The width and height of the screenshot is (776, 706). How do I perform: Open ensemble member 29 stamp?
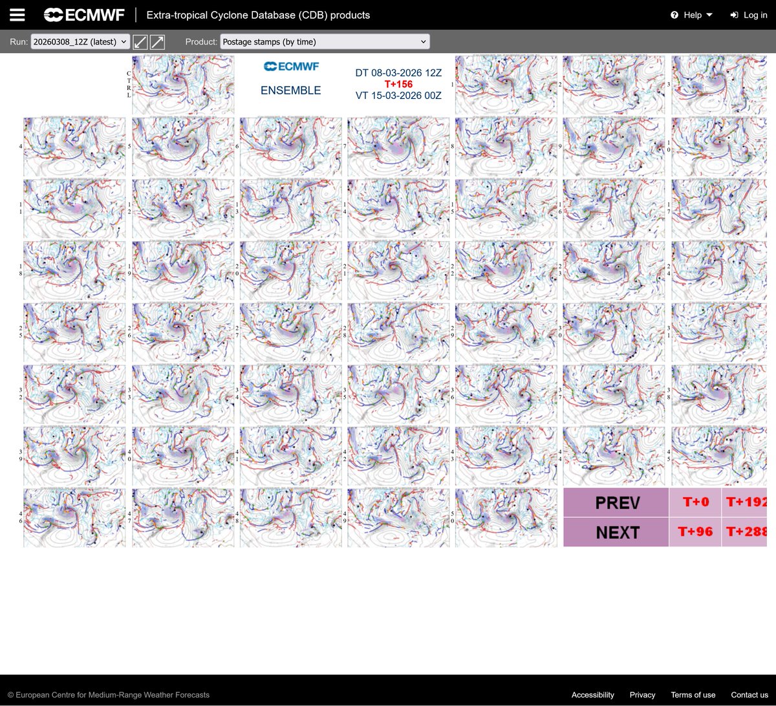click(506, 333)
